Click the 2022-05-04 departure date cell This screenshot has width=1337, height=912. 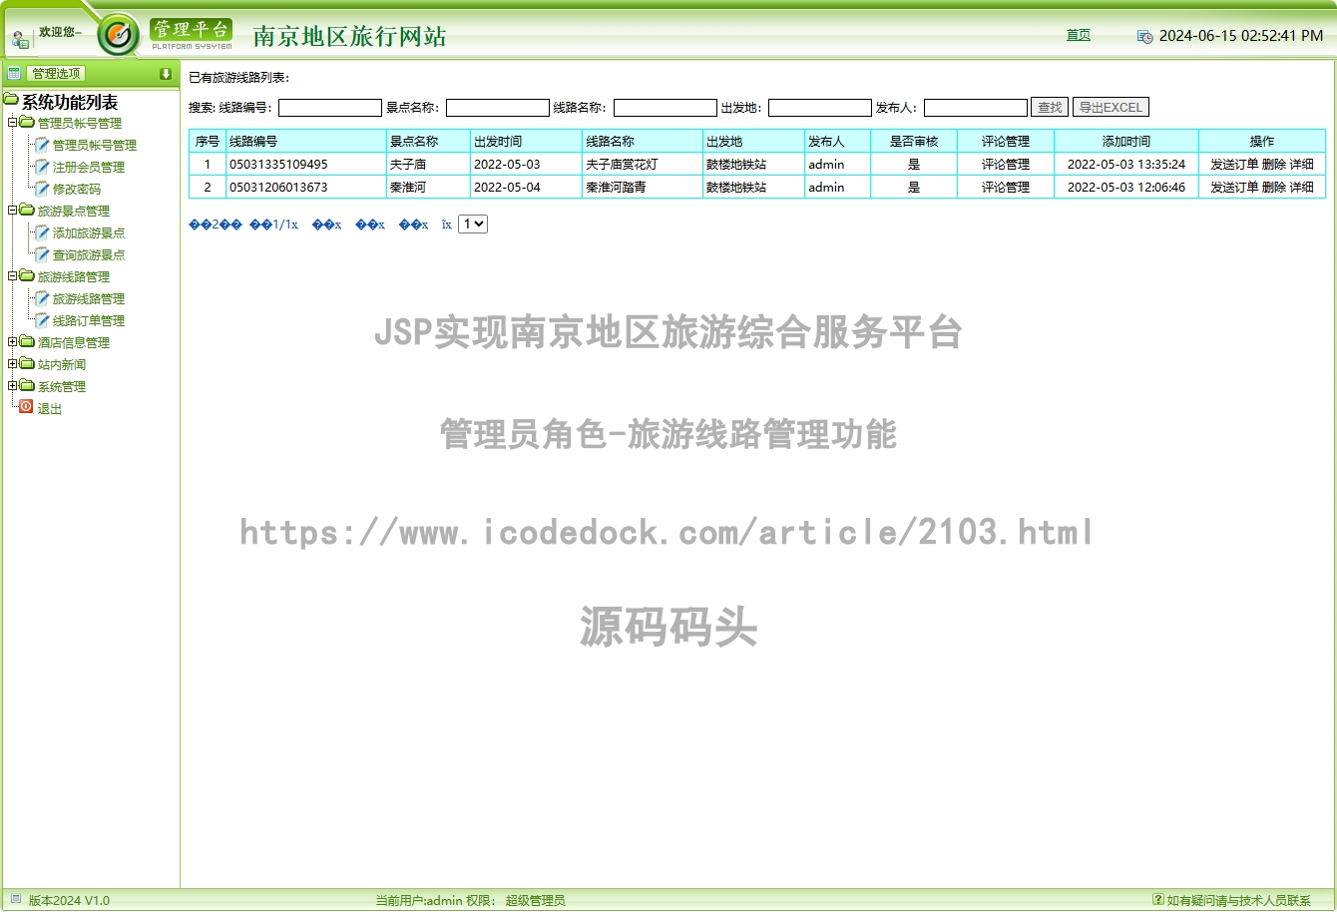pos(526,187)
